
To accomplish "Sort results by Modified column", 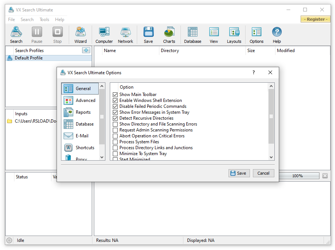I will pyautogui.click(x=302, y=51).
